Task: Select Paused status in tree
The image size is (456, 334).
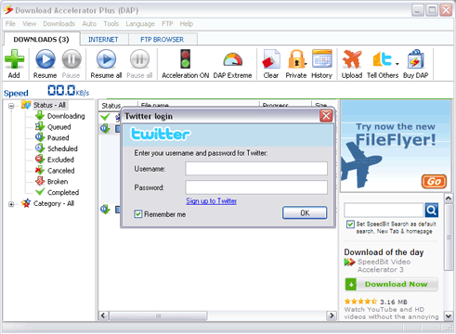Action: click(x=59, y=137)
